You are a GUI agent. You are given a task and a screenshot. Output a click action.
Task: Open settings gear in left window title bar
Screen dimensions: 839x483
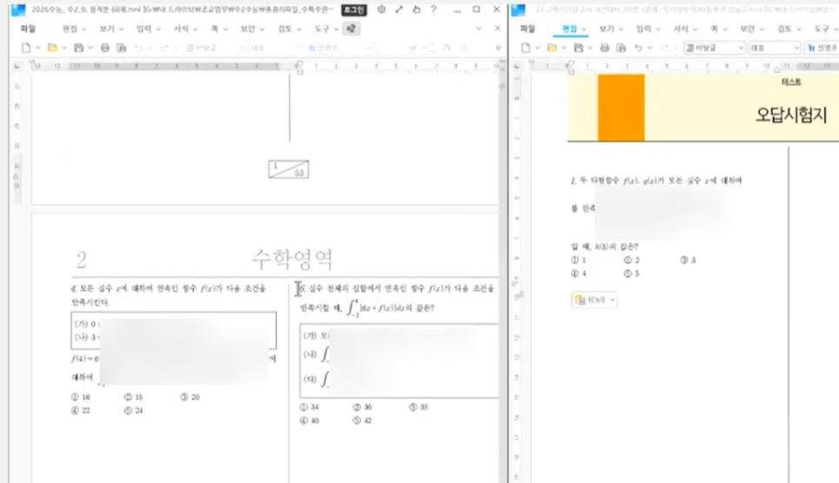381,10
